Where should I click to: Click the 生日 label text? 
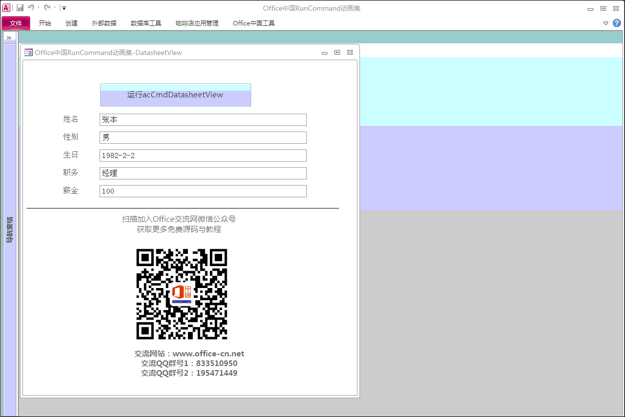click(71, 155)
